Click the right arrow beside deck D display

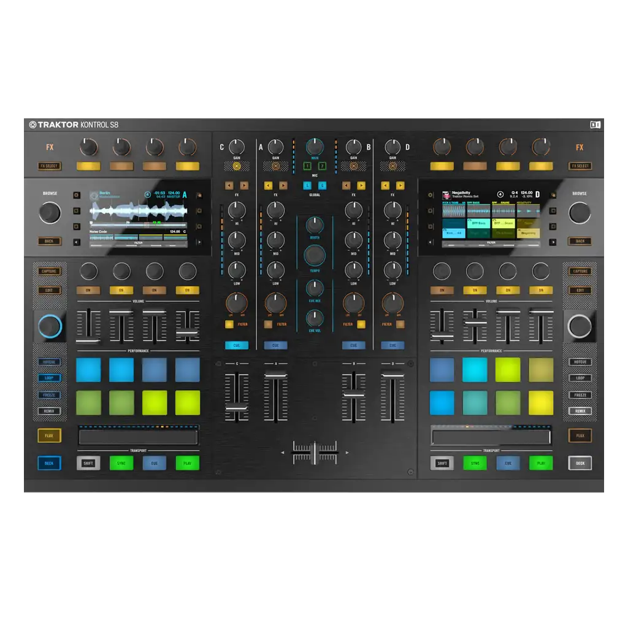[553, 242]
